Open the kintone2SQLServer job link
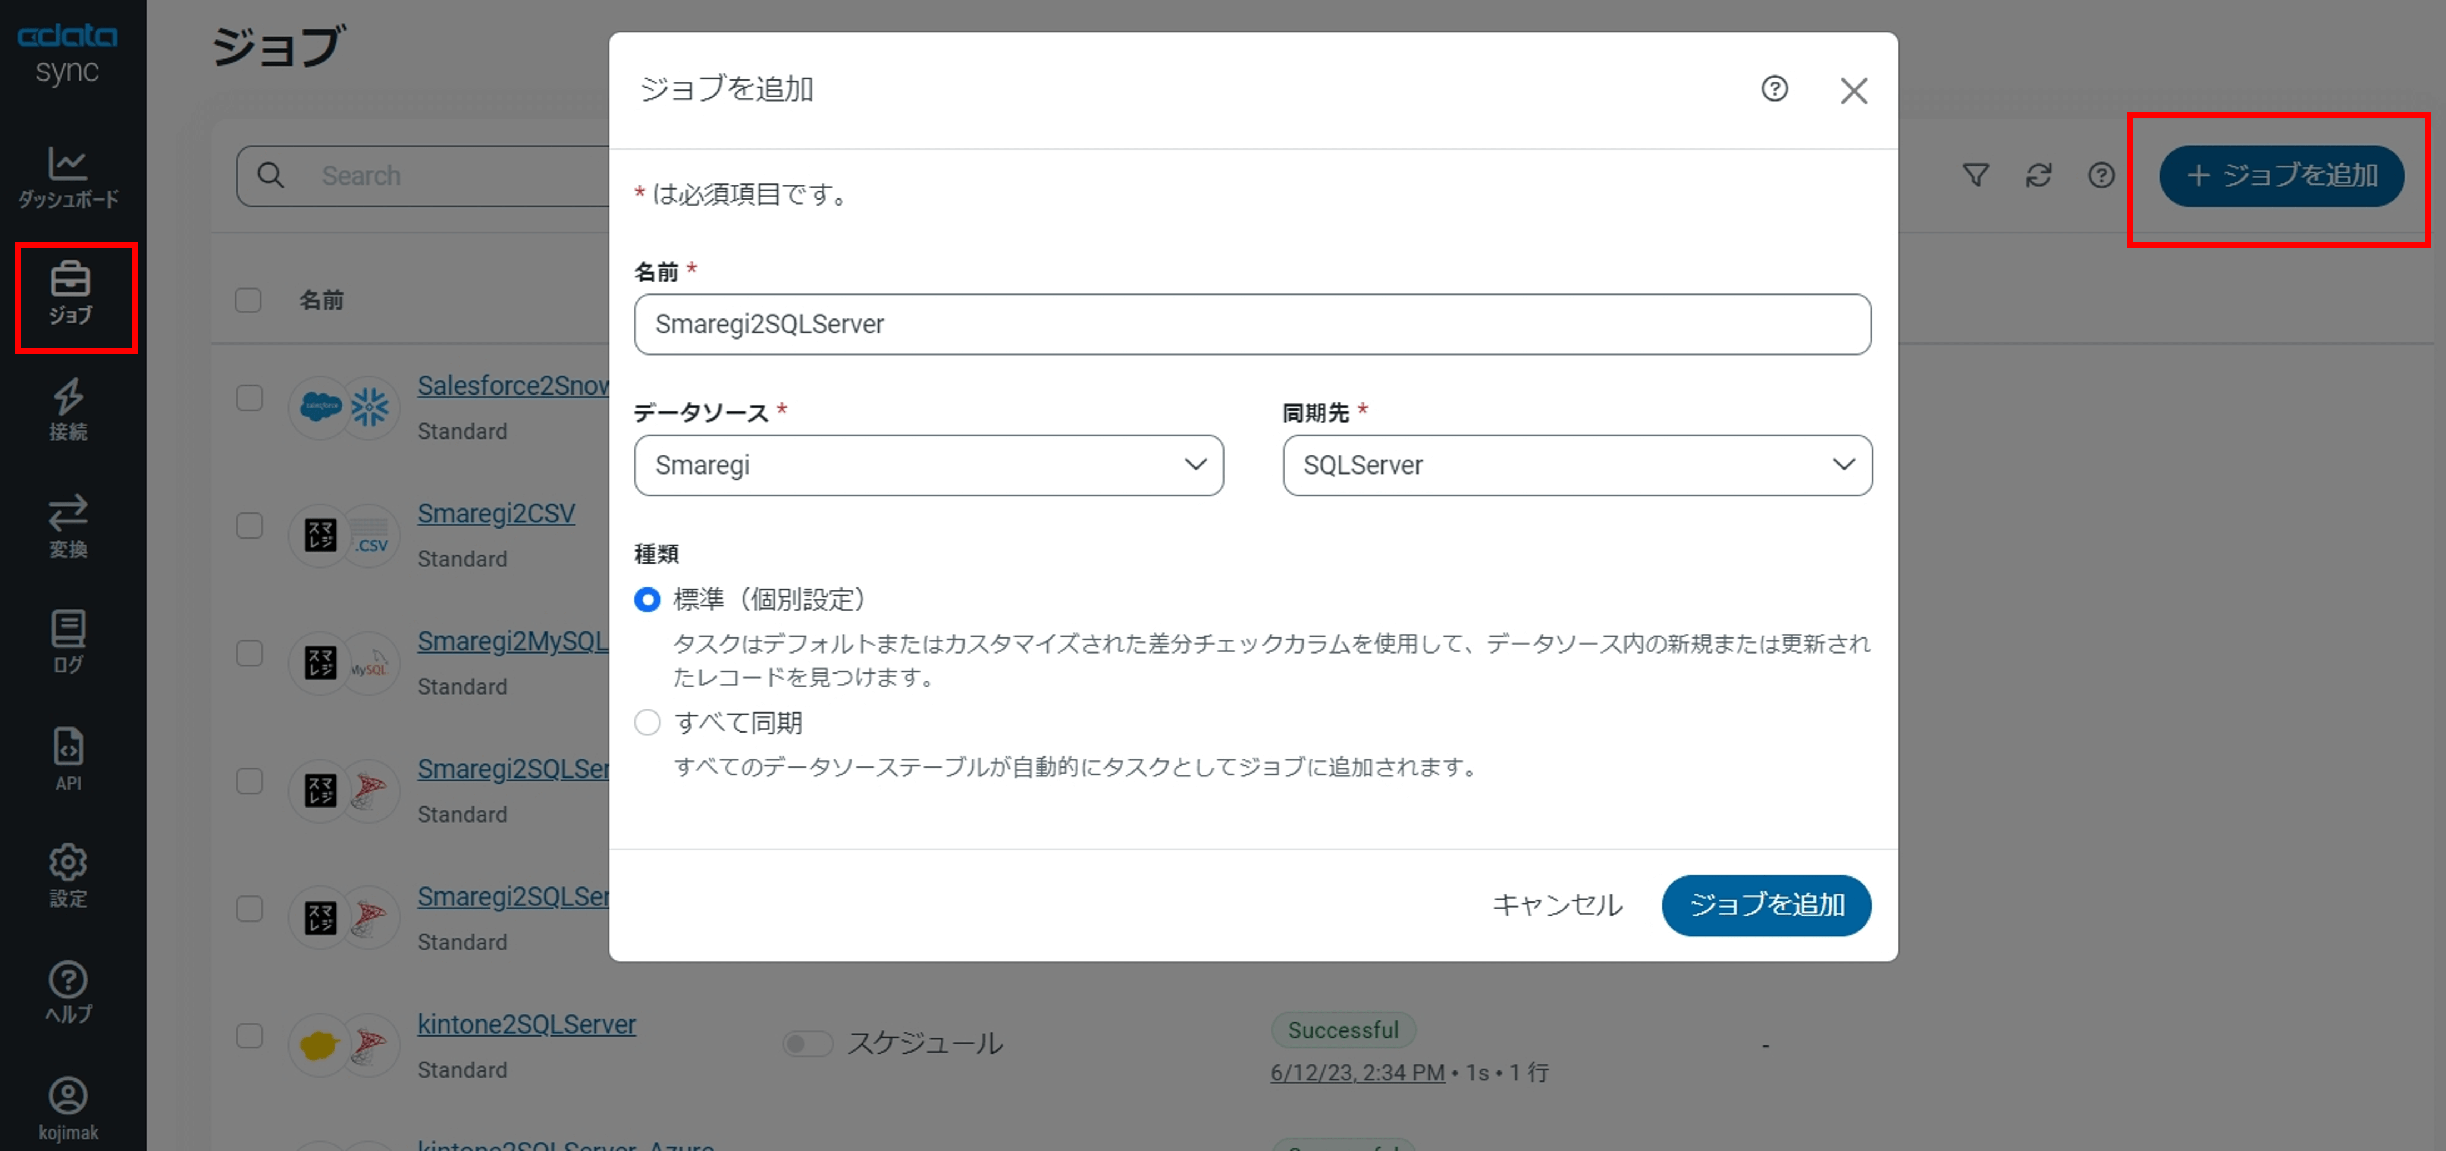Screen dimensions: 2446x1151 pyautogui.click(x=526, y=1025)
